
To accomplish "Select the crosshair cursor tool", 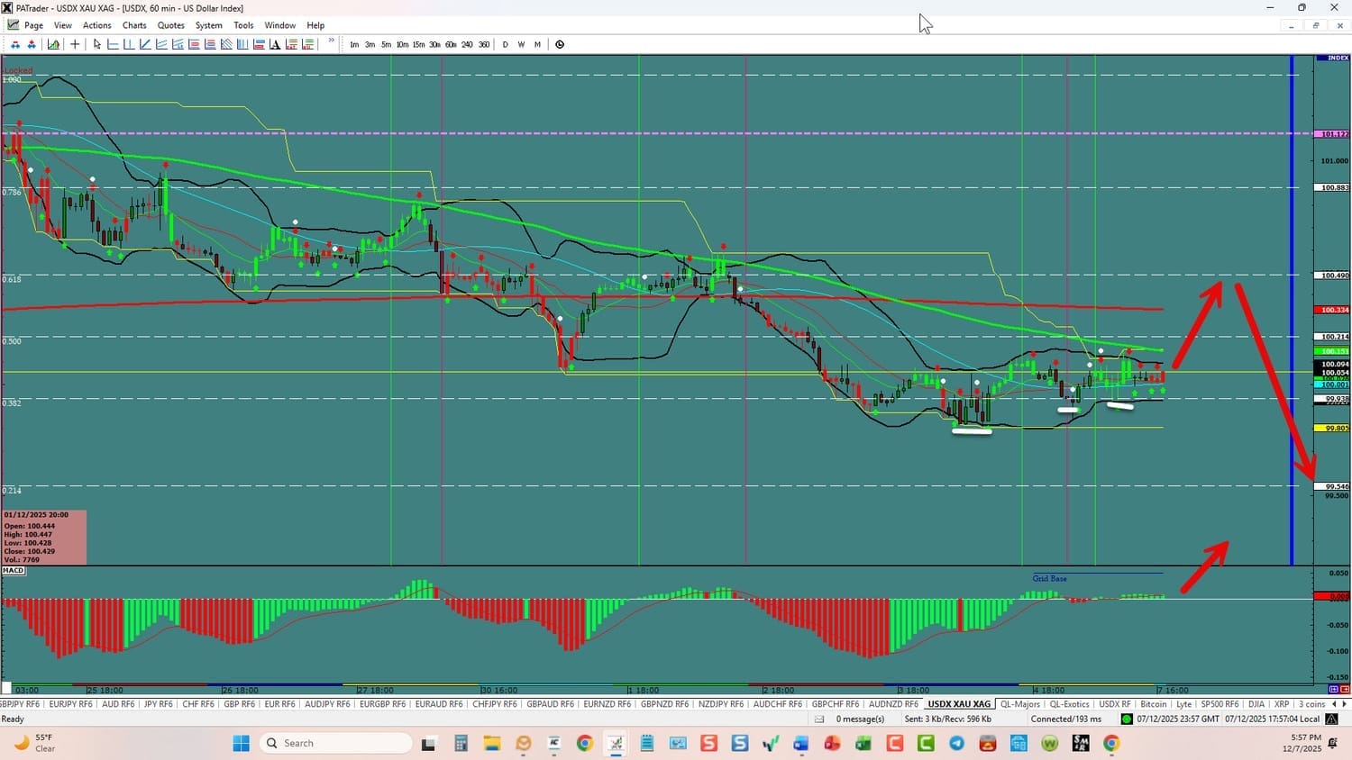I will 75,44.
